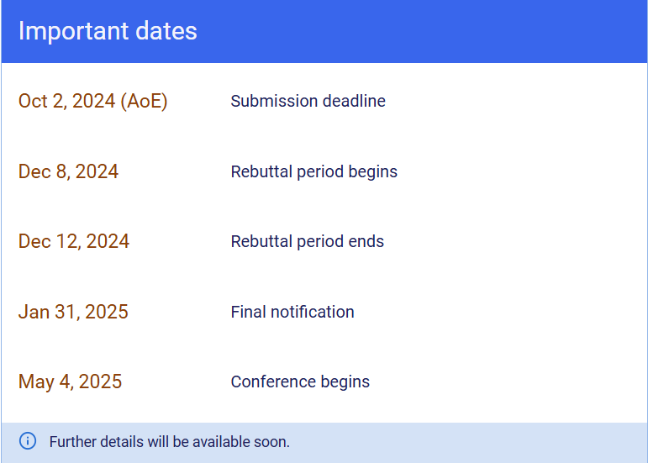Click the "Important dates" header title

pyautogui.click(x=108, y=31)
